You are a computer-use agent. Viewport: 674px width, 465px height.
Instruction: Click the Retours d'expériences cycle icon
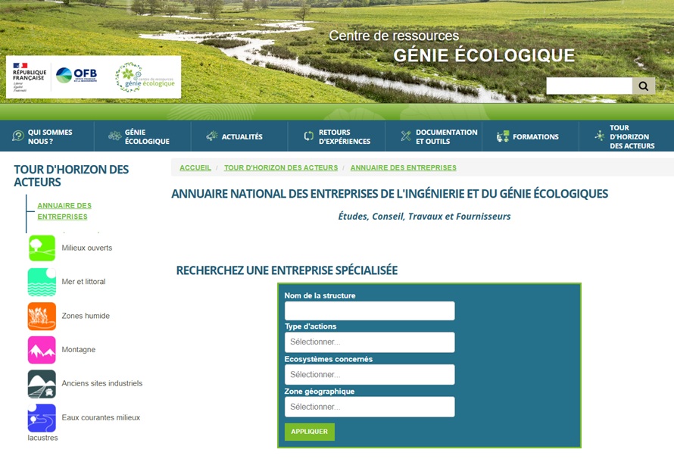(x=309, y=136)
